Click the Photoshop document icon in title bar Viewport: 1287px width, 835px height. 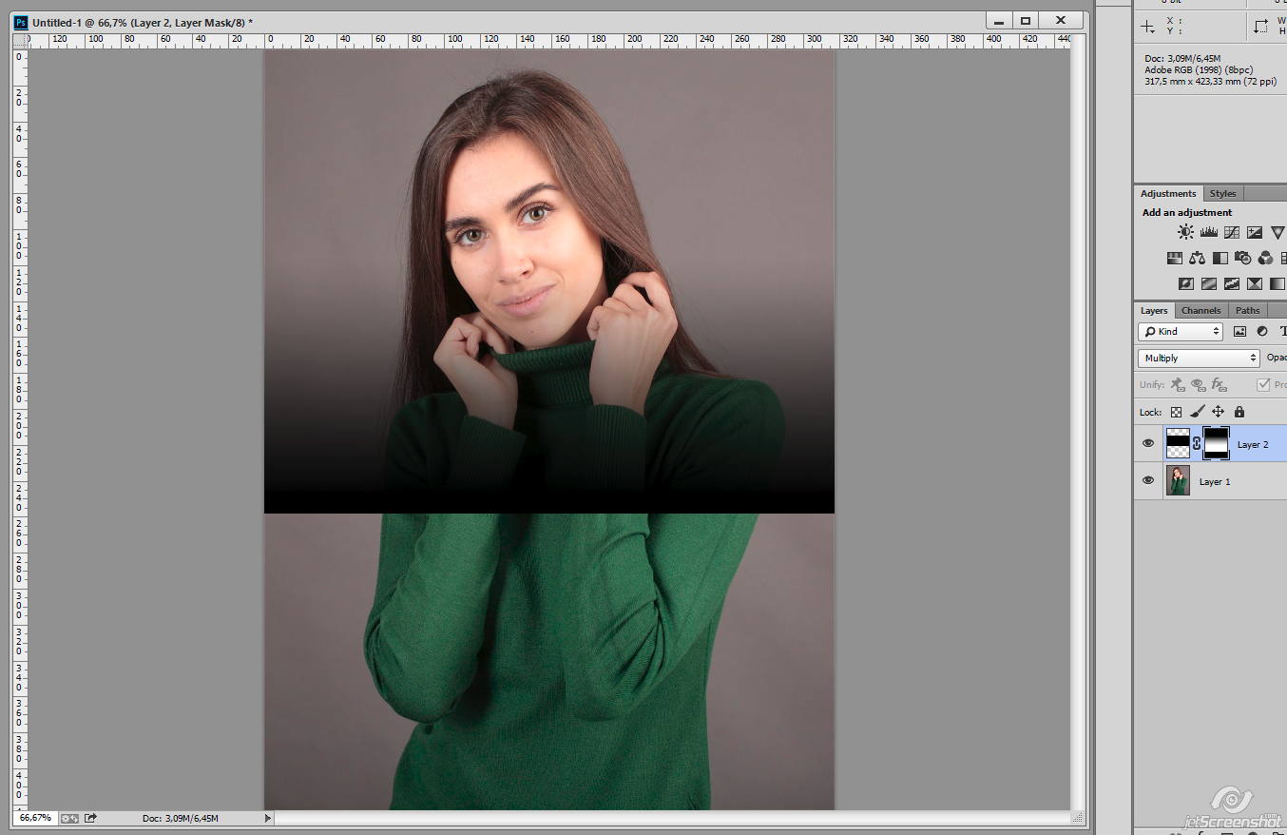[21, 22]
